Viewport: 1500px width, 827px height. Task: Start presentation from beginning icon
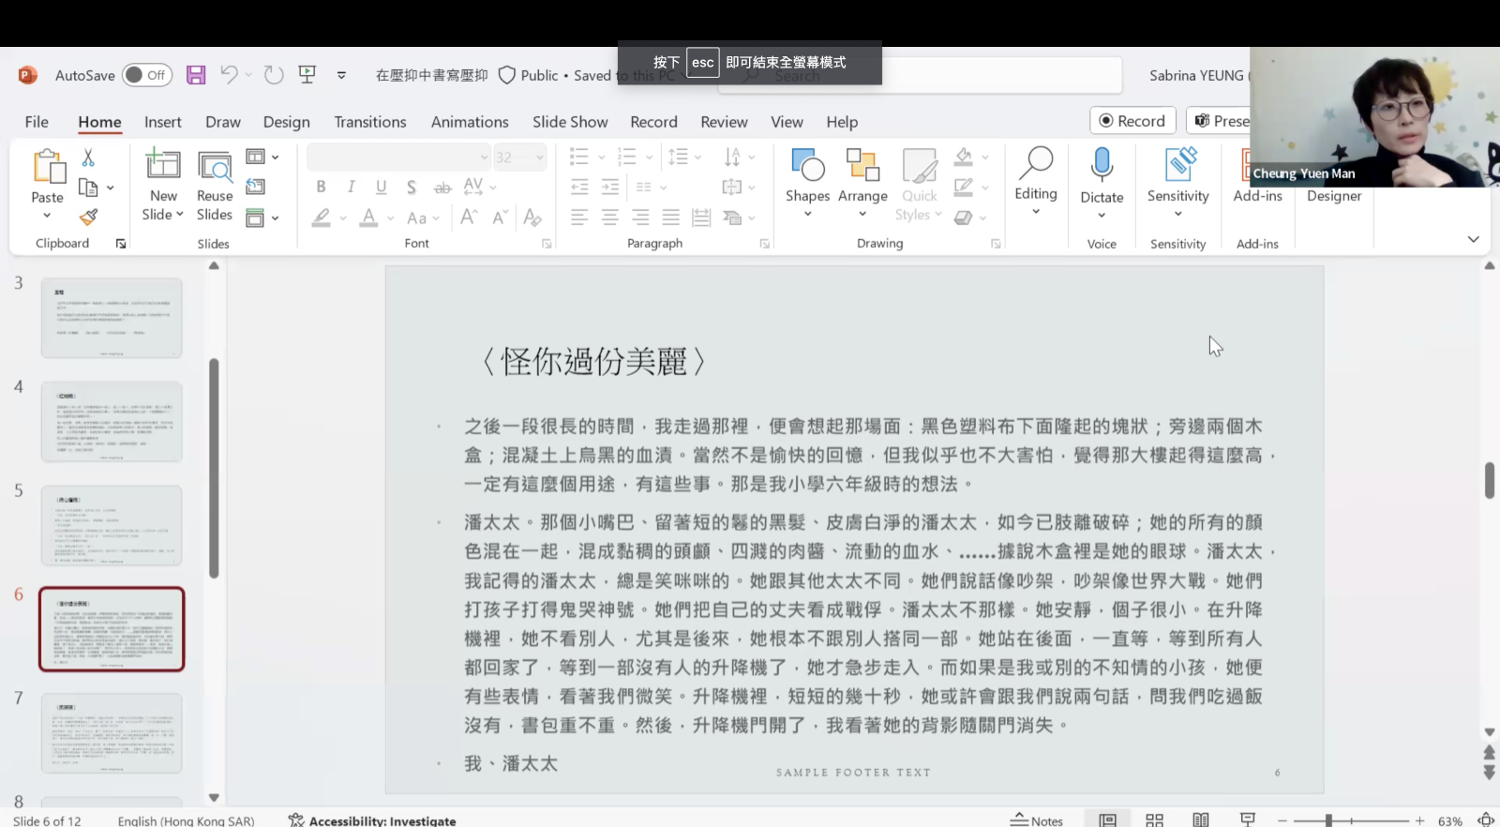[307, 75]
